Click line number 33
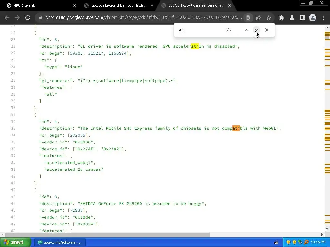This screenshot has height=247, width=330. coord(13,128)
